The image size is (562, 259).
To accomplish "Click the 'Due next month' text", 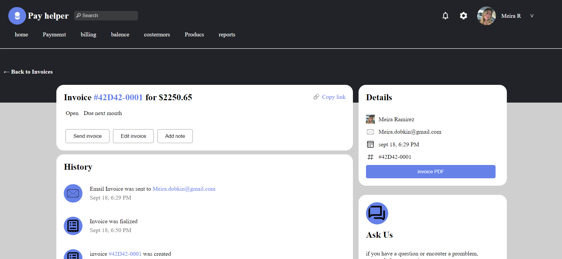I will click(103, 113).
